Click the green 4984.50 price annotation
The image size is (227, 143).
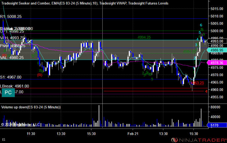click(x=189, y=51)
